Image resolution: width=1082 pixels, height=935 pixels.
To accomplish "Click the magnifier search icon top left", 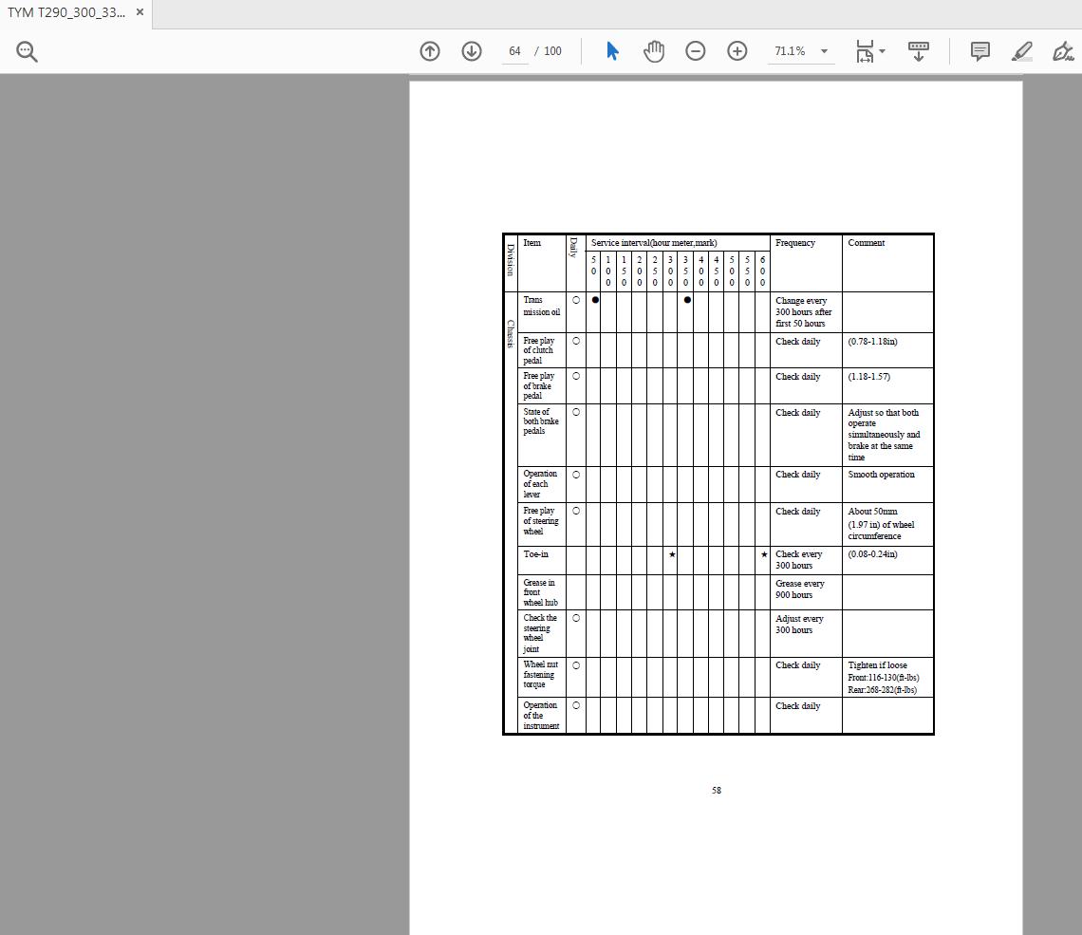I will coord(26,51).
